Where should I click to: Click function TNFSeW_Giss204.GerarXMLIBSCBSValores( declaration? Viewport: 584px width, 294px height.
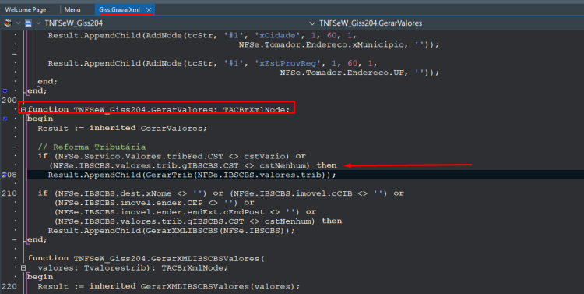coord(146,259)
